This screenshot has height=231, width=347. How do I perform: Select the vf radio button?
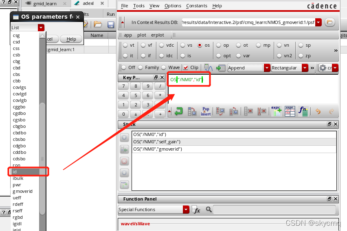click(x=143, y=45)
